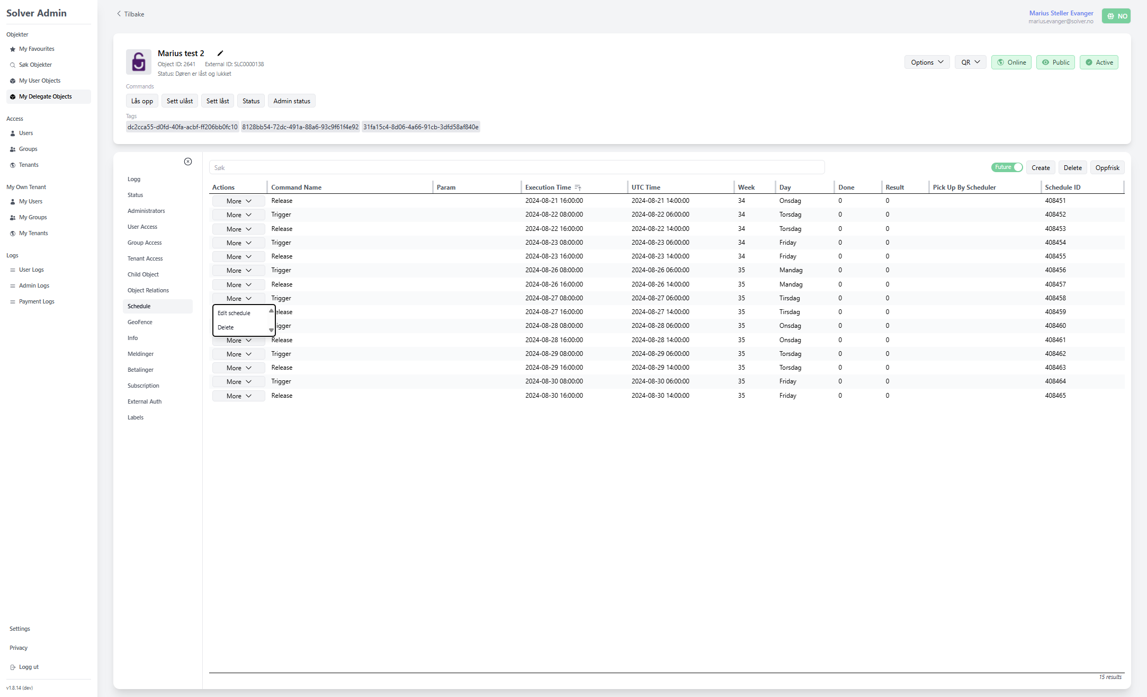The image size is (1147, 697).
Task: Click the list icon beside Payment Logs
Action: tap(13, 302)
